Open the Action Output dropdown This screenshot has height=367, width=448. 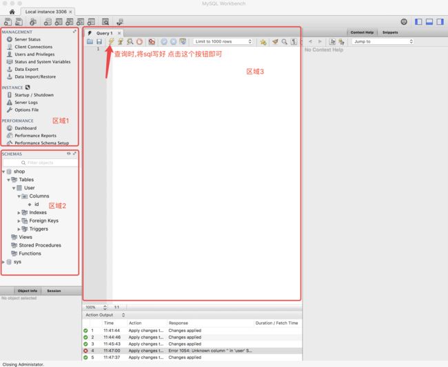pos(105,315)
